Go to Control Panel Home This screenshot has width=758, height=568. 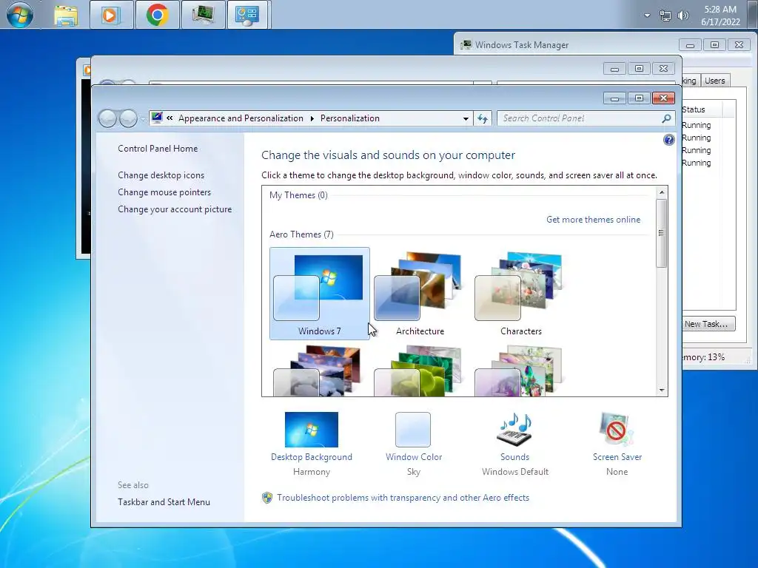coord(158,148)
